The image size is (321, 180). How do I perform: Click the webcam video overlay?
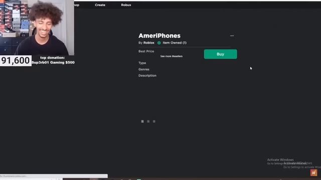[x=37, y=27]
